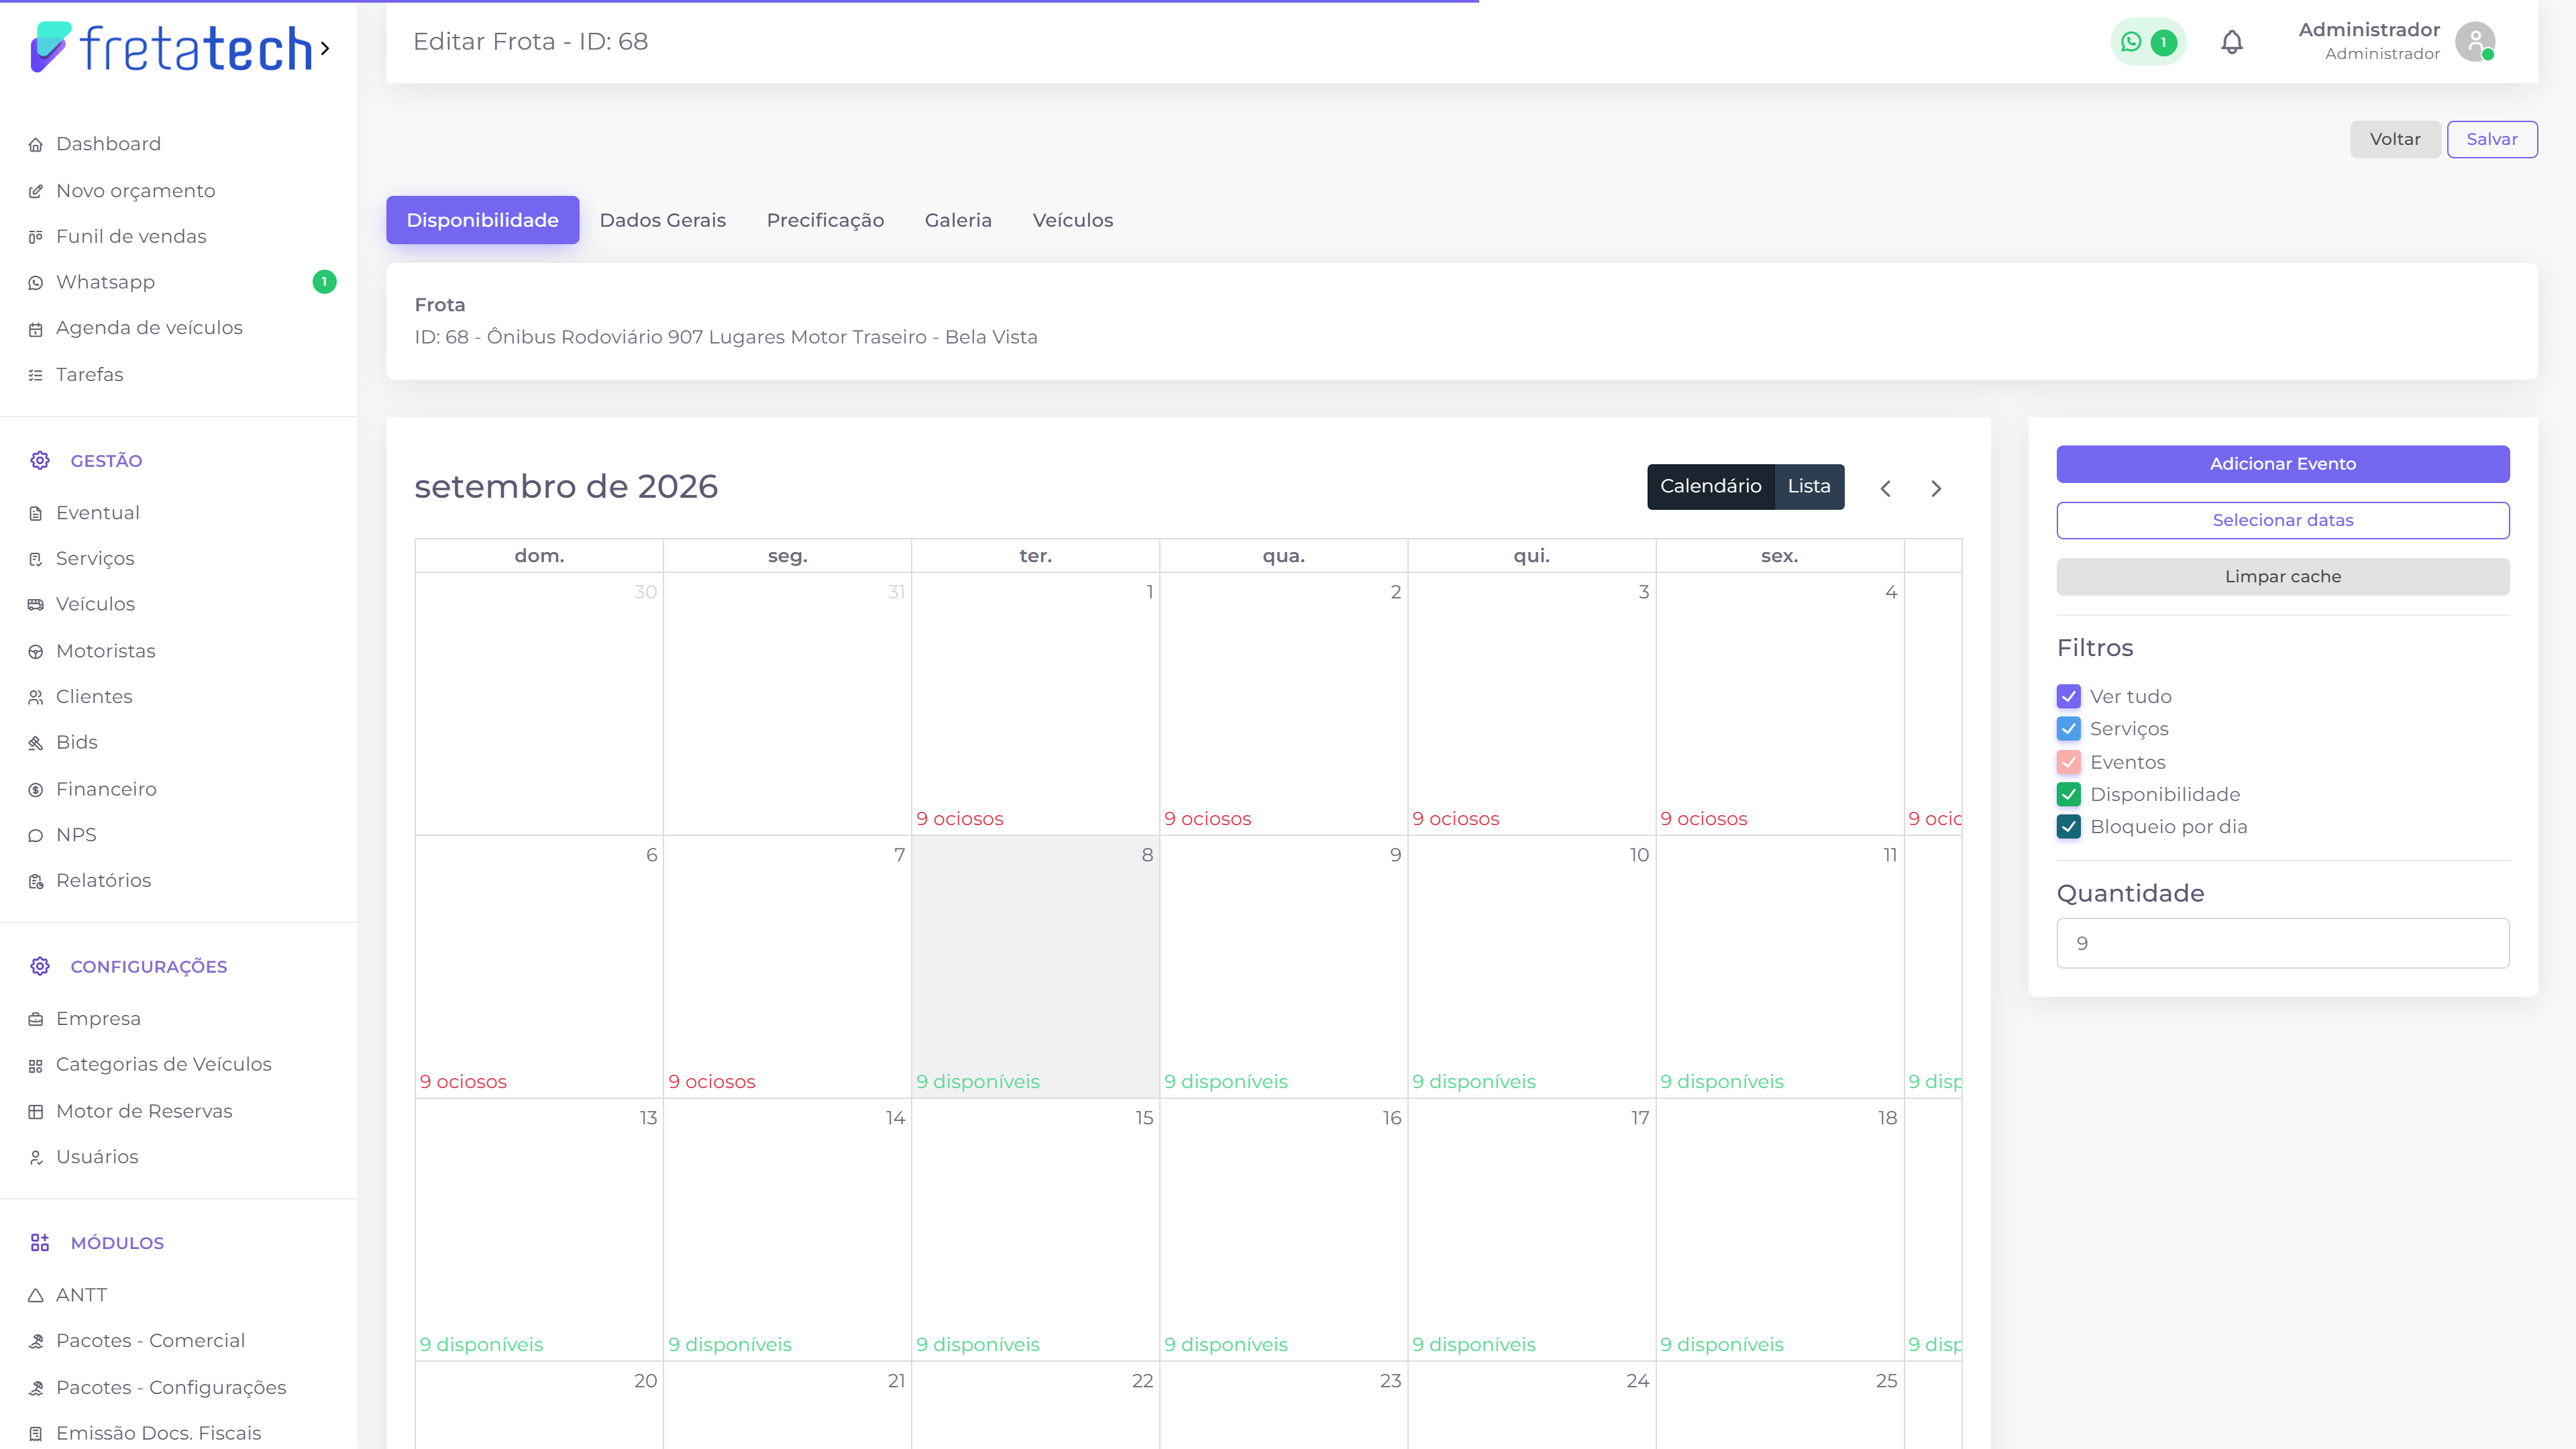Image resolution: width=2576 pixels, height=1449 pixels.
Task: Click the Quantidade input field
Action: click(2283, 943)
